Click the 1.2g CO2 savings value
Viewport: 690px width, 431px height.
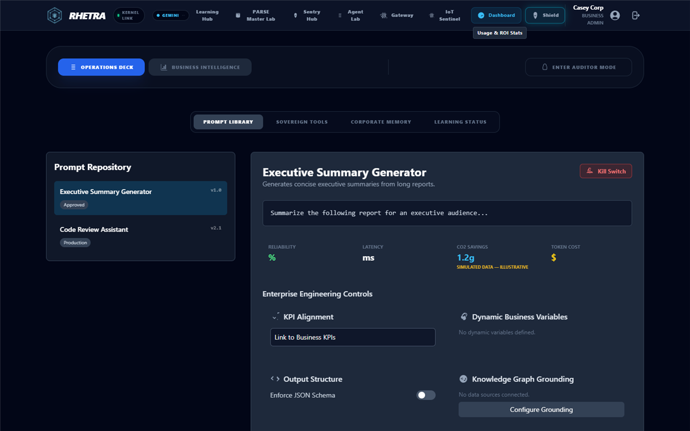coord(465,257)
